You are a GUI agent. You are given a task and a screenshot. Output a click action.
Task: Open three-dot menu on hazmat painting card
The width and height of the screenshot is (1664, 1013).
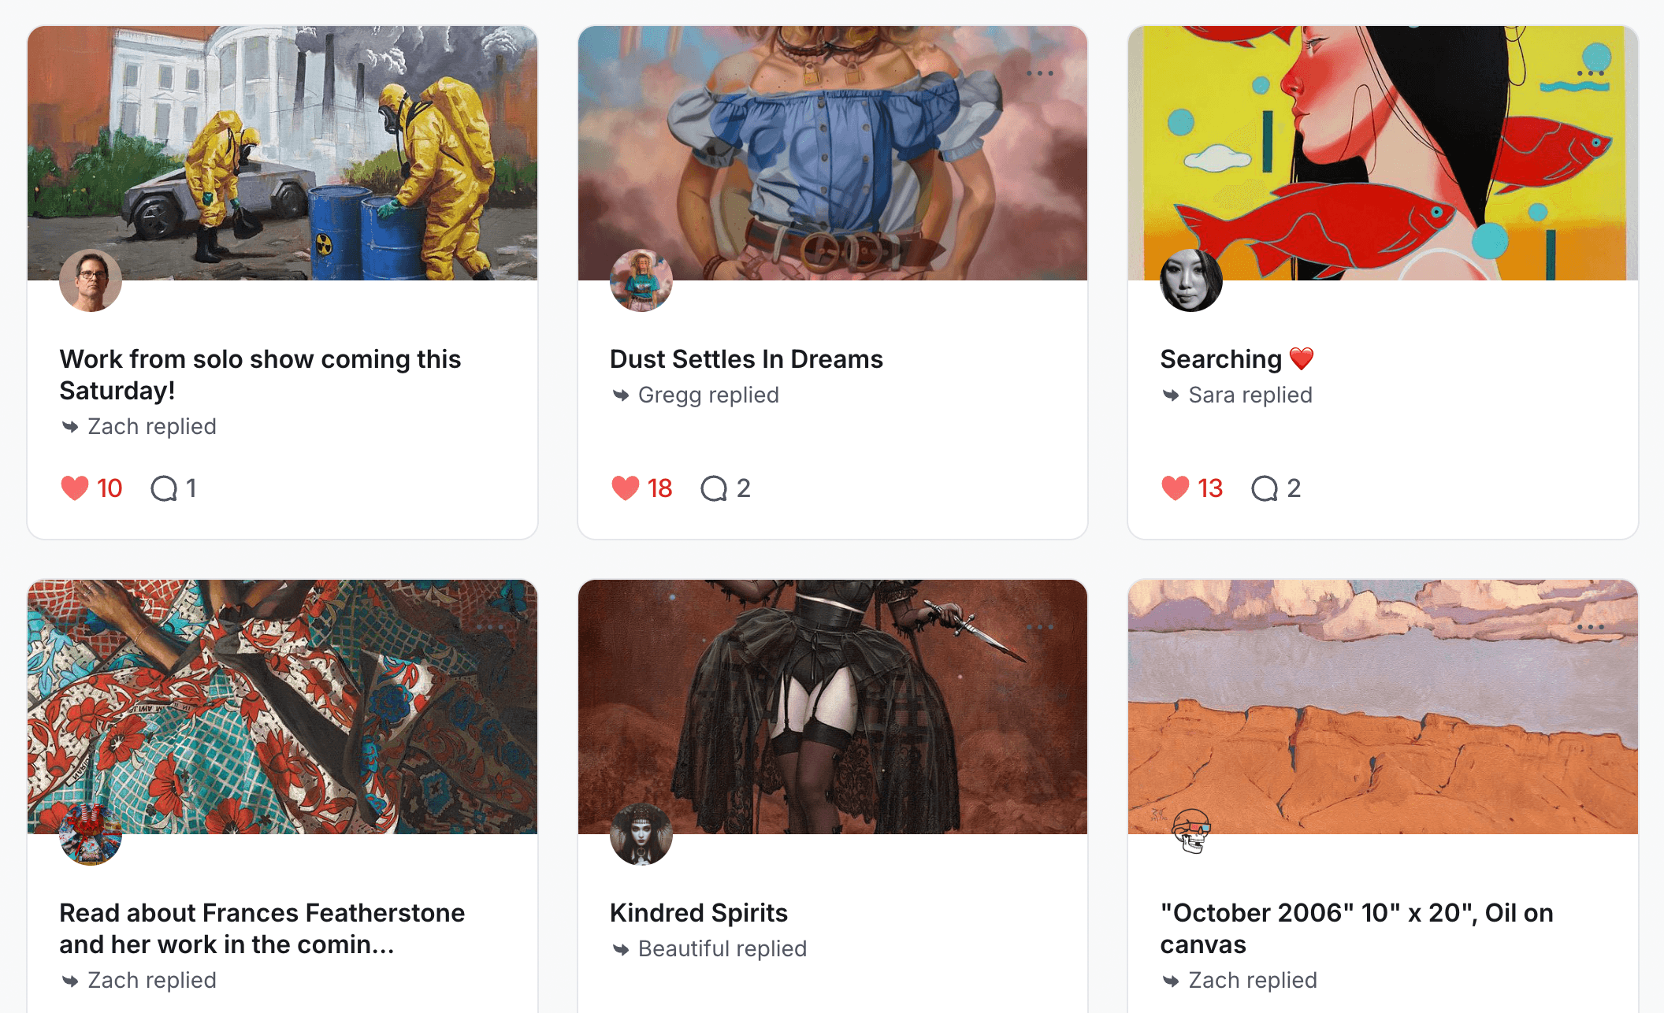(x=489, y=73)
